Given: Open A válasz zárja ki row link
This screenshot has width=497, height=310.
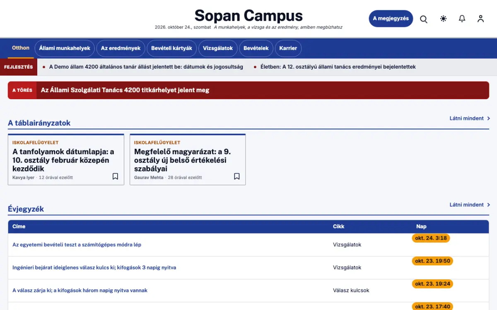Looking at the screenshot, I should pos(80,290).
